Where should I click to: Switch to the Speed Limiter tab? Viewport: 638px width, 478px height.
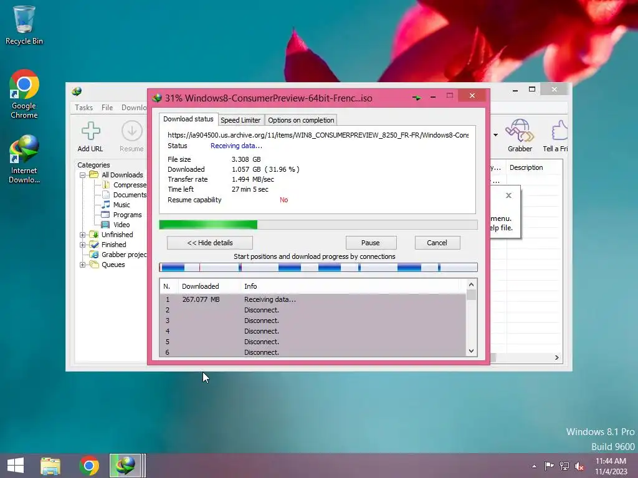pyautogui.click(x=240, y=120)
